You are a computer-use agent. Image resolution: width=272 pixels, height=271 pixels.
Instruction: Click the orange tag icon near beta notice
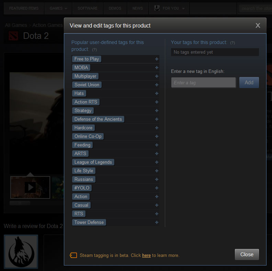pyautogui.click(x=73, y=255)
